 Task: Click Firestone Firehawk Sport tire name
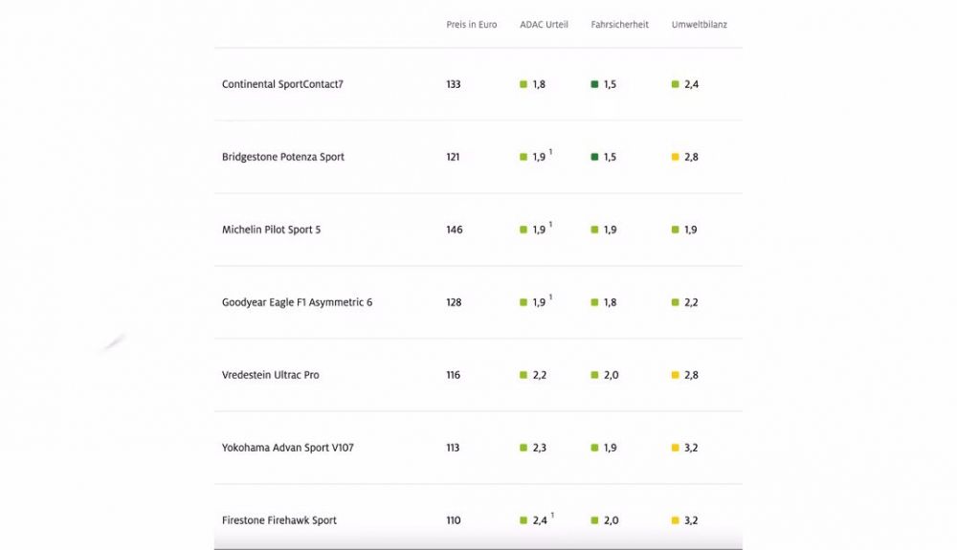tap(278, 520)
